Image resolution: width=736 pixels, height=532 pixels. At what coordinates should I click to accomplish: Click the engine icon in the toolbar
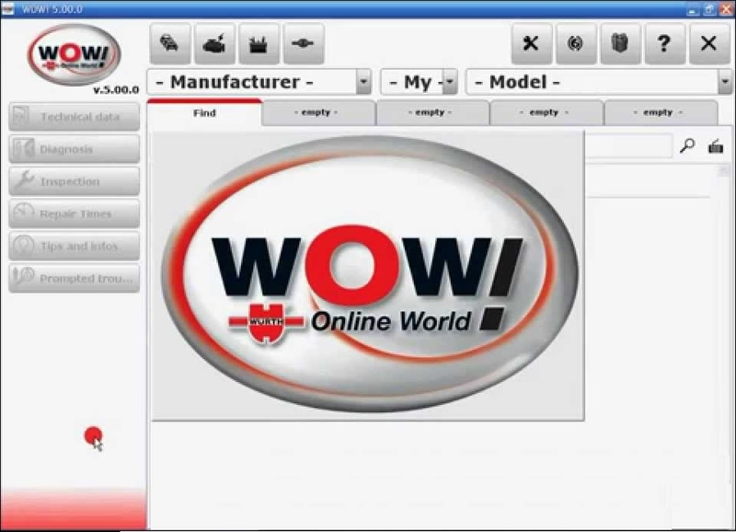214,44
